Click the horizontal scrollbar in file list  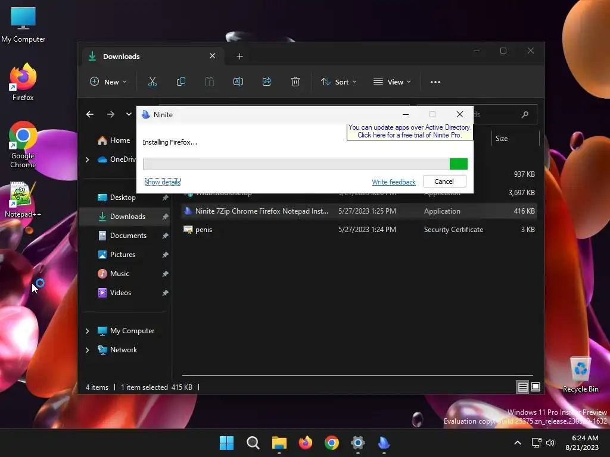point(357,375)
